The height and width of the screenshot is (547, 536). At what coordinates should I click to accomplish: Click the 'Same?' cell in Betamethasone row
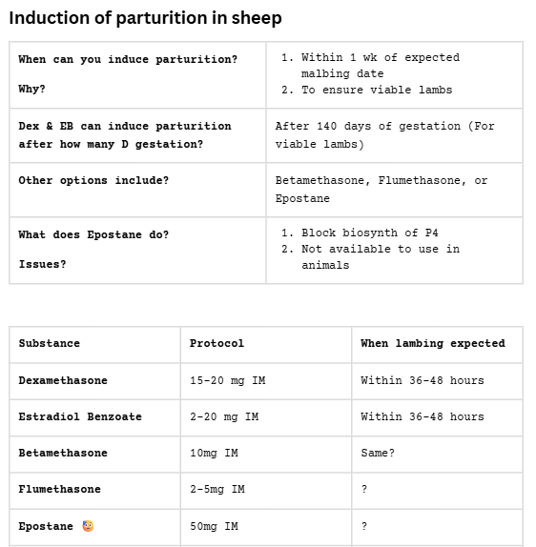tap(437, 454)
